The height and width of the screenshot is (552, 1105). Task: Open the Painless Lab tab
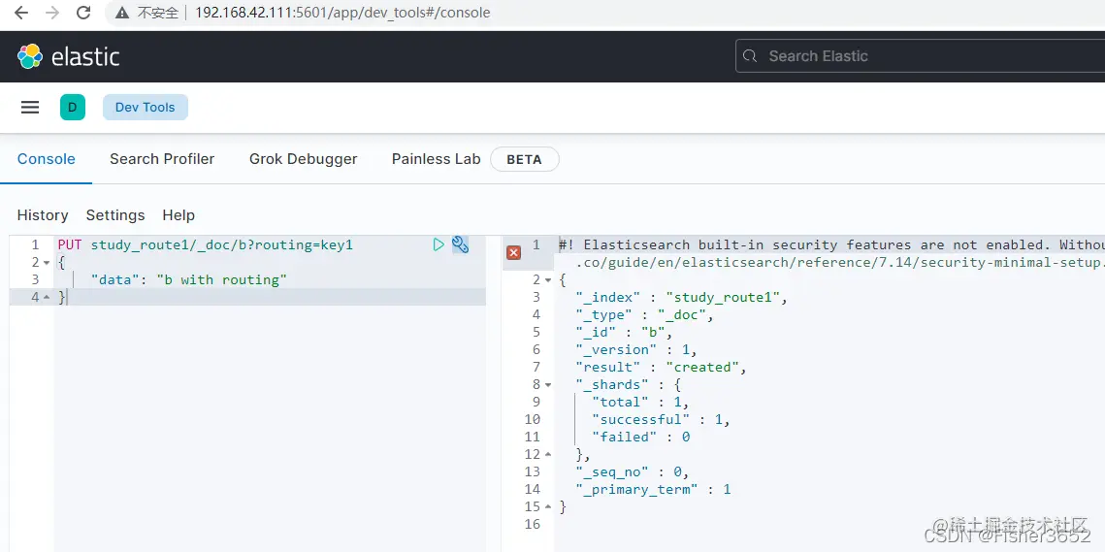pos(437,159)
